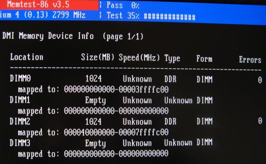
Task: Click the Location column header
Action: click(x=27, y=57)
